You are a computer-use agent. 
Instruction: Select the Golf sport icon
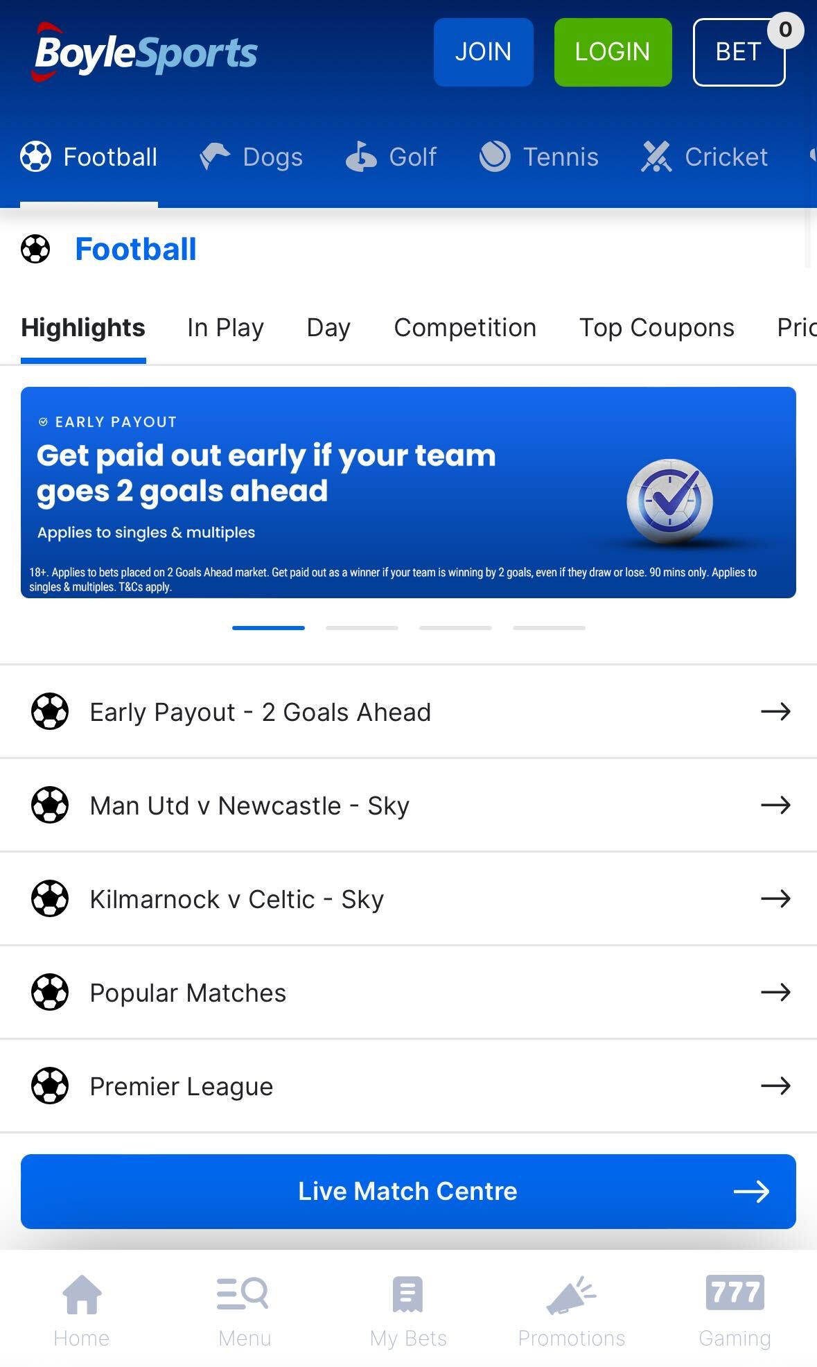tap(360, 157)
